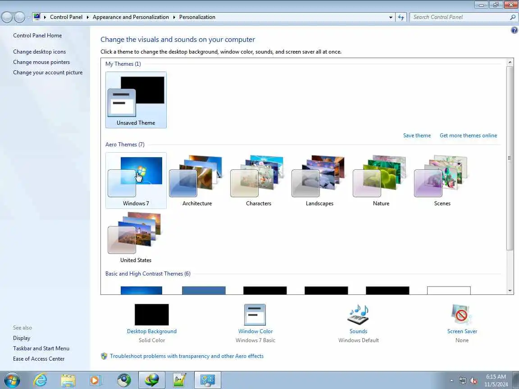519x389 pixels.
Task: Click Personalization control panel taskbar button
Action: 208,380
